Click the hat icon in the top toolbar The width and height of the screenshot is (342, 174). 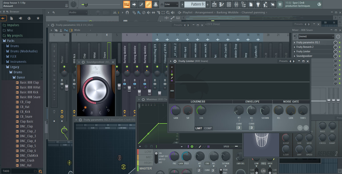click(156, 4)
